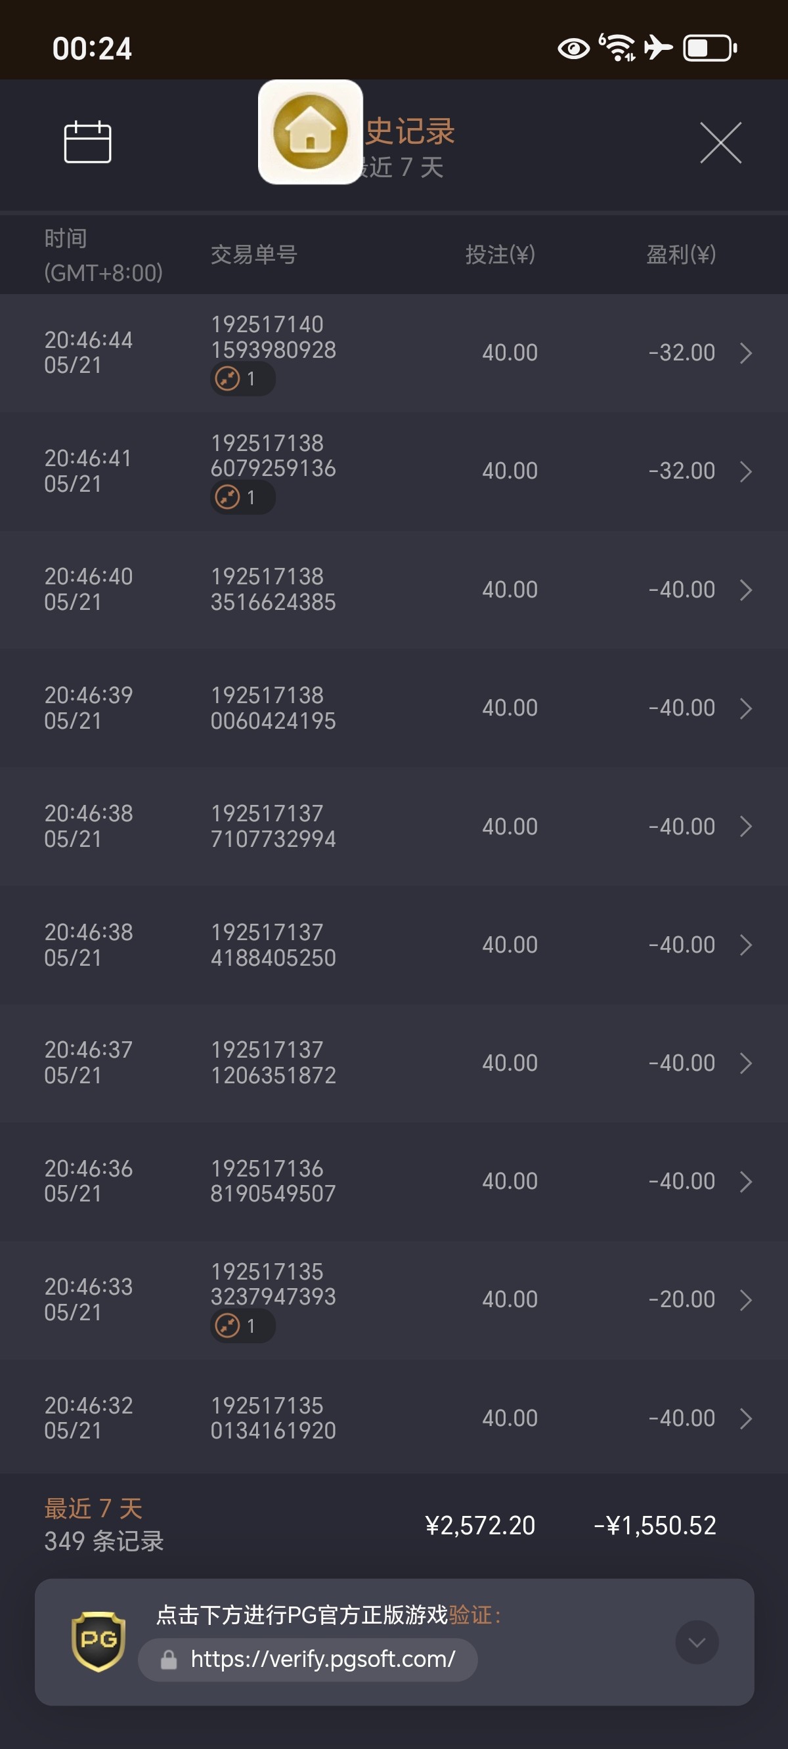Tap the eye icon in status bar
The height and width of the screenshot is (1749, 788).
(573, 49)
